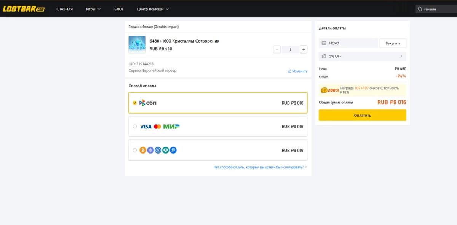Click the Изменить edit link
Viewport: 457px width, 225px height.
tap(297, 71)
